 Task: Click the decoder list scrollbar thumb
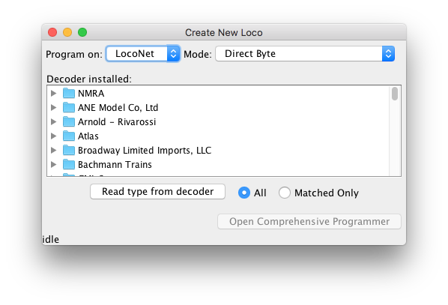coord(395,94)
